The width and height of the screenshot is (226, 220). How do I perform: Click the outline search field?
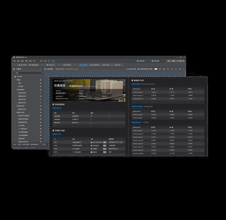tap(27, 73)
